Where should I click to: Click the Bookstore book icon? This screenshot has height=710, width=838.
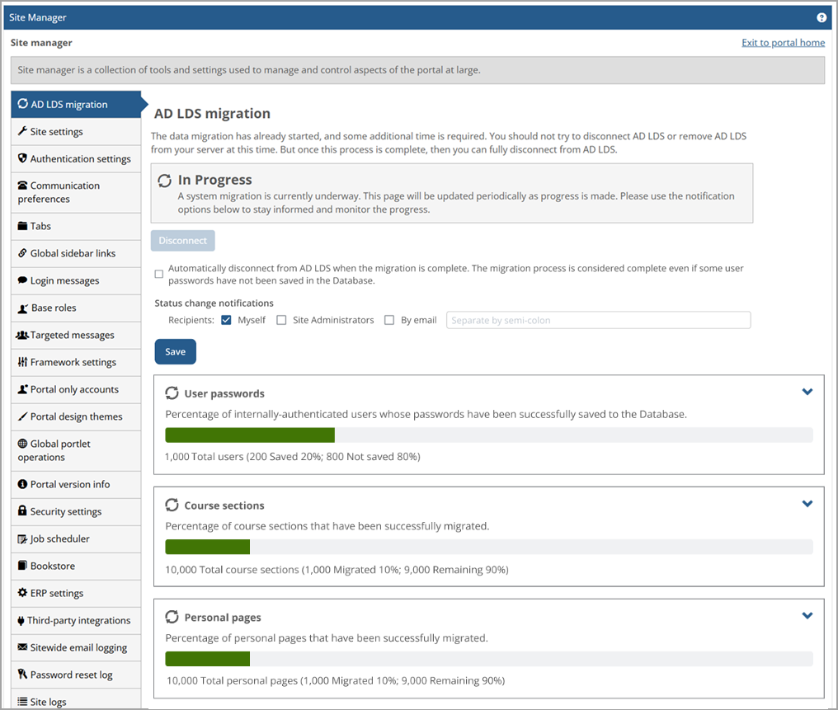pyautogui.click(x=22, y=565)
